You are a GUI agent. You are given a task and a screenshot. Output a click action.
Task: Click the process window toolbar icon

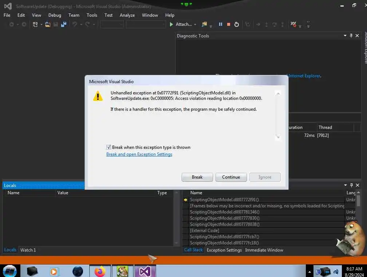(204, 24)
